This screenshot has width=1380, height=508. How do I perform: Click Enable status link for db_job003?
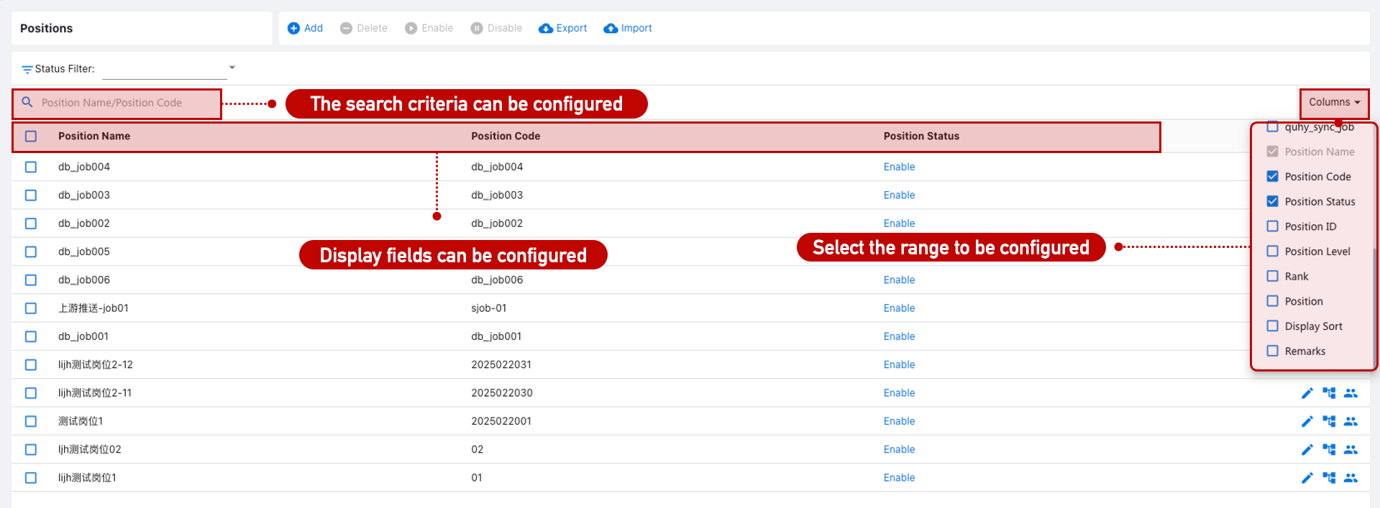(x=899, y=195)
